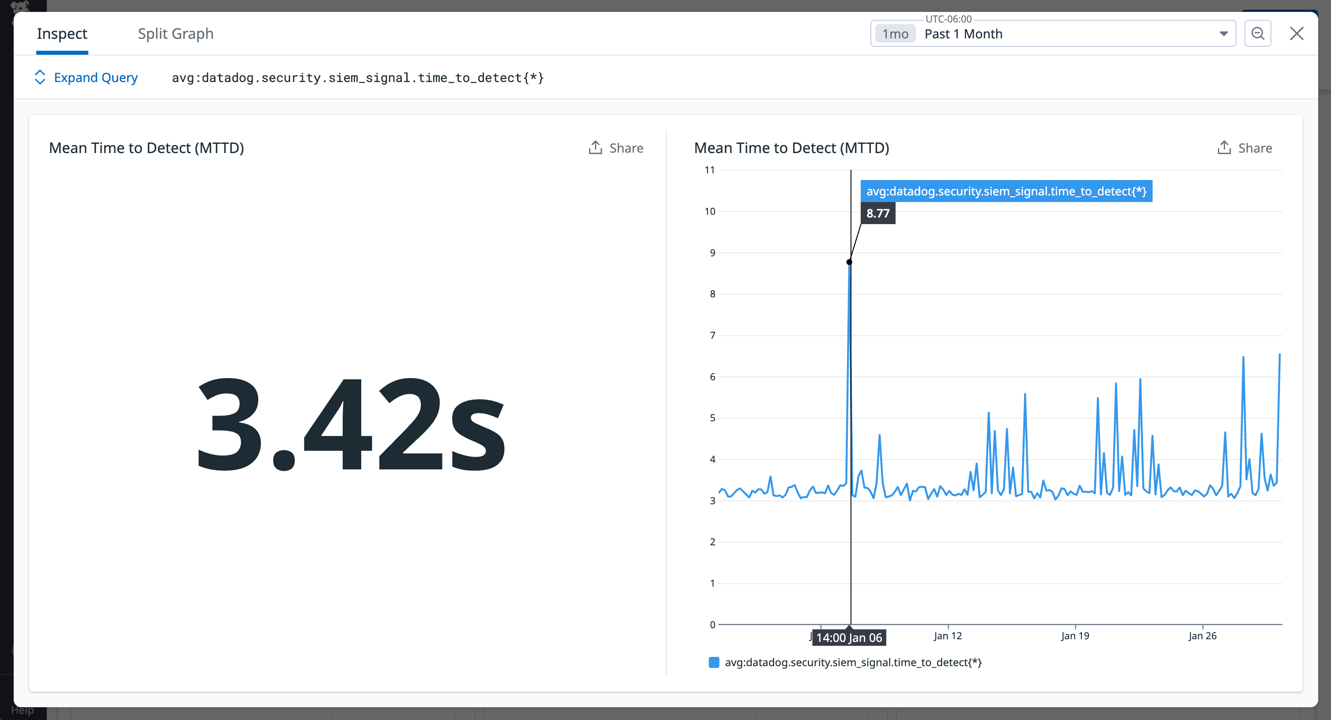Click the Share export icon on the left MTTD widget

(x=596, y=147)
